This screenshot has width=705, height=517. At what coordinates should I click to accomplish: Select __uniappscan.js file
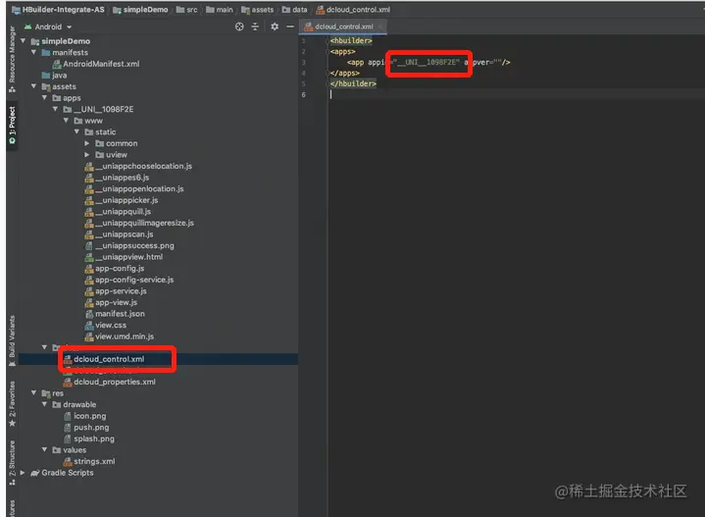[120, 234]
